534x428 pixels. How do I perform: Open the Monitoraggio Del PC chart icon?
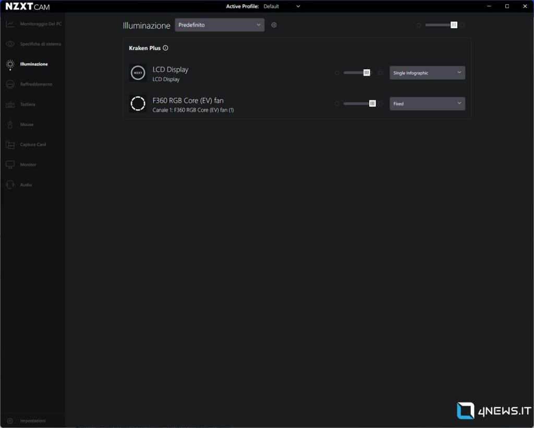coord(10,24)
